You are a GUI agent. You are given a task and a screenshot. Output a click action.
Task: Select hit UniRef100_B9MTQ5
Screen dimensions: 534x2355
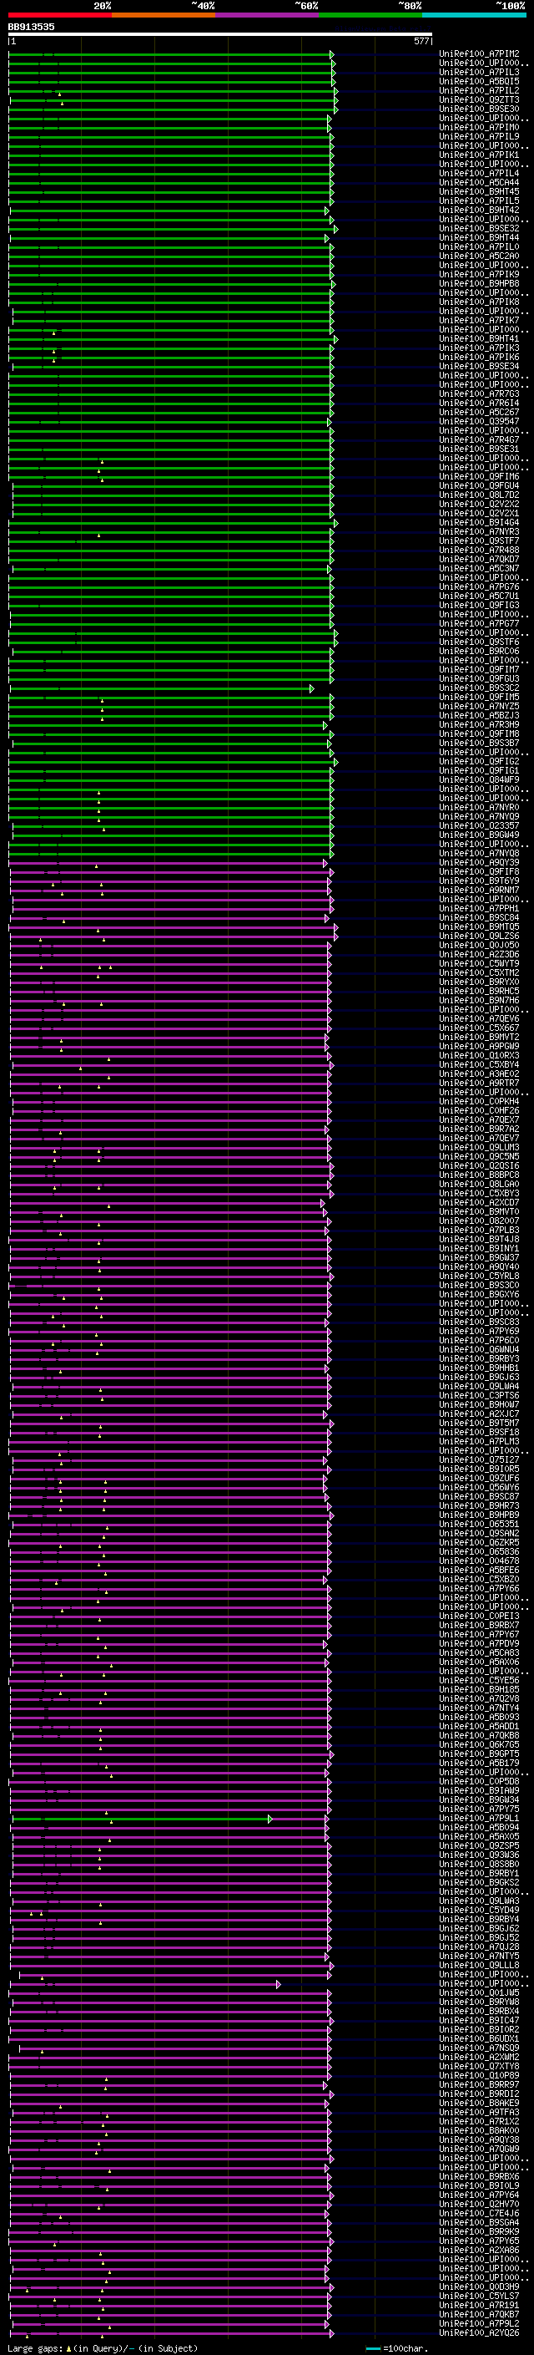(479, 927)
